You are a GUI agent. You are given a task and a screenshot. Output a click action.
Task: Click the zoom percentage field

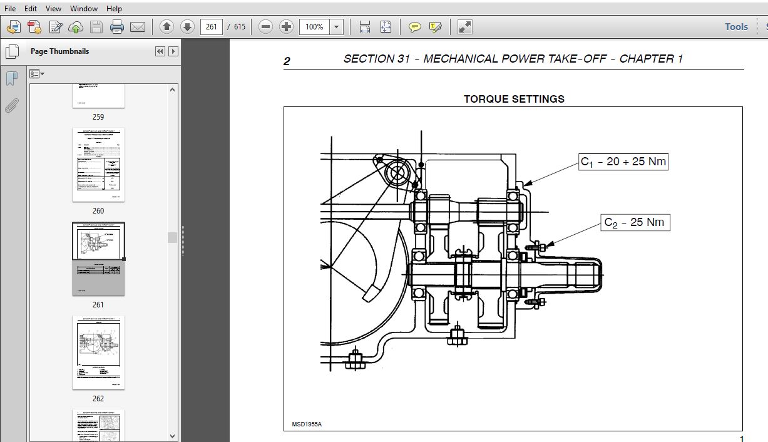point(315,27)
